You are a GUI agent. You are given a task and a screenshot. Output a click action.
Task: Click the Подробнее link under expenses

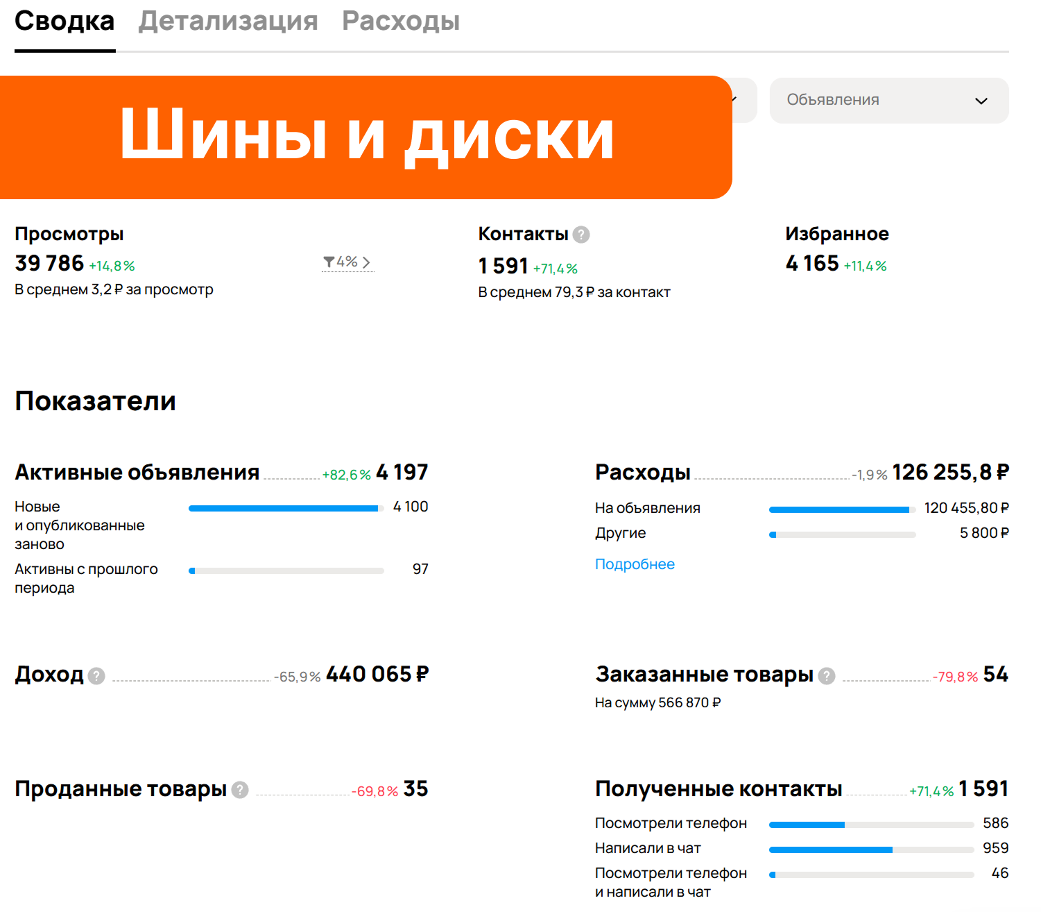(x=634, y=564)
